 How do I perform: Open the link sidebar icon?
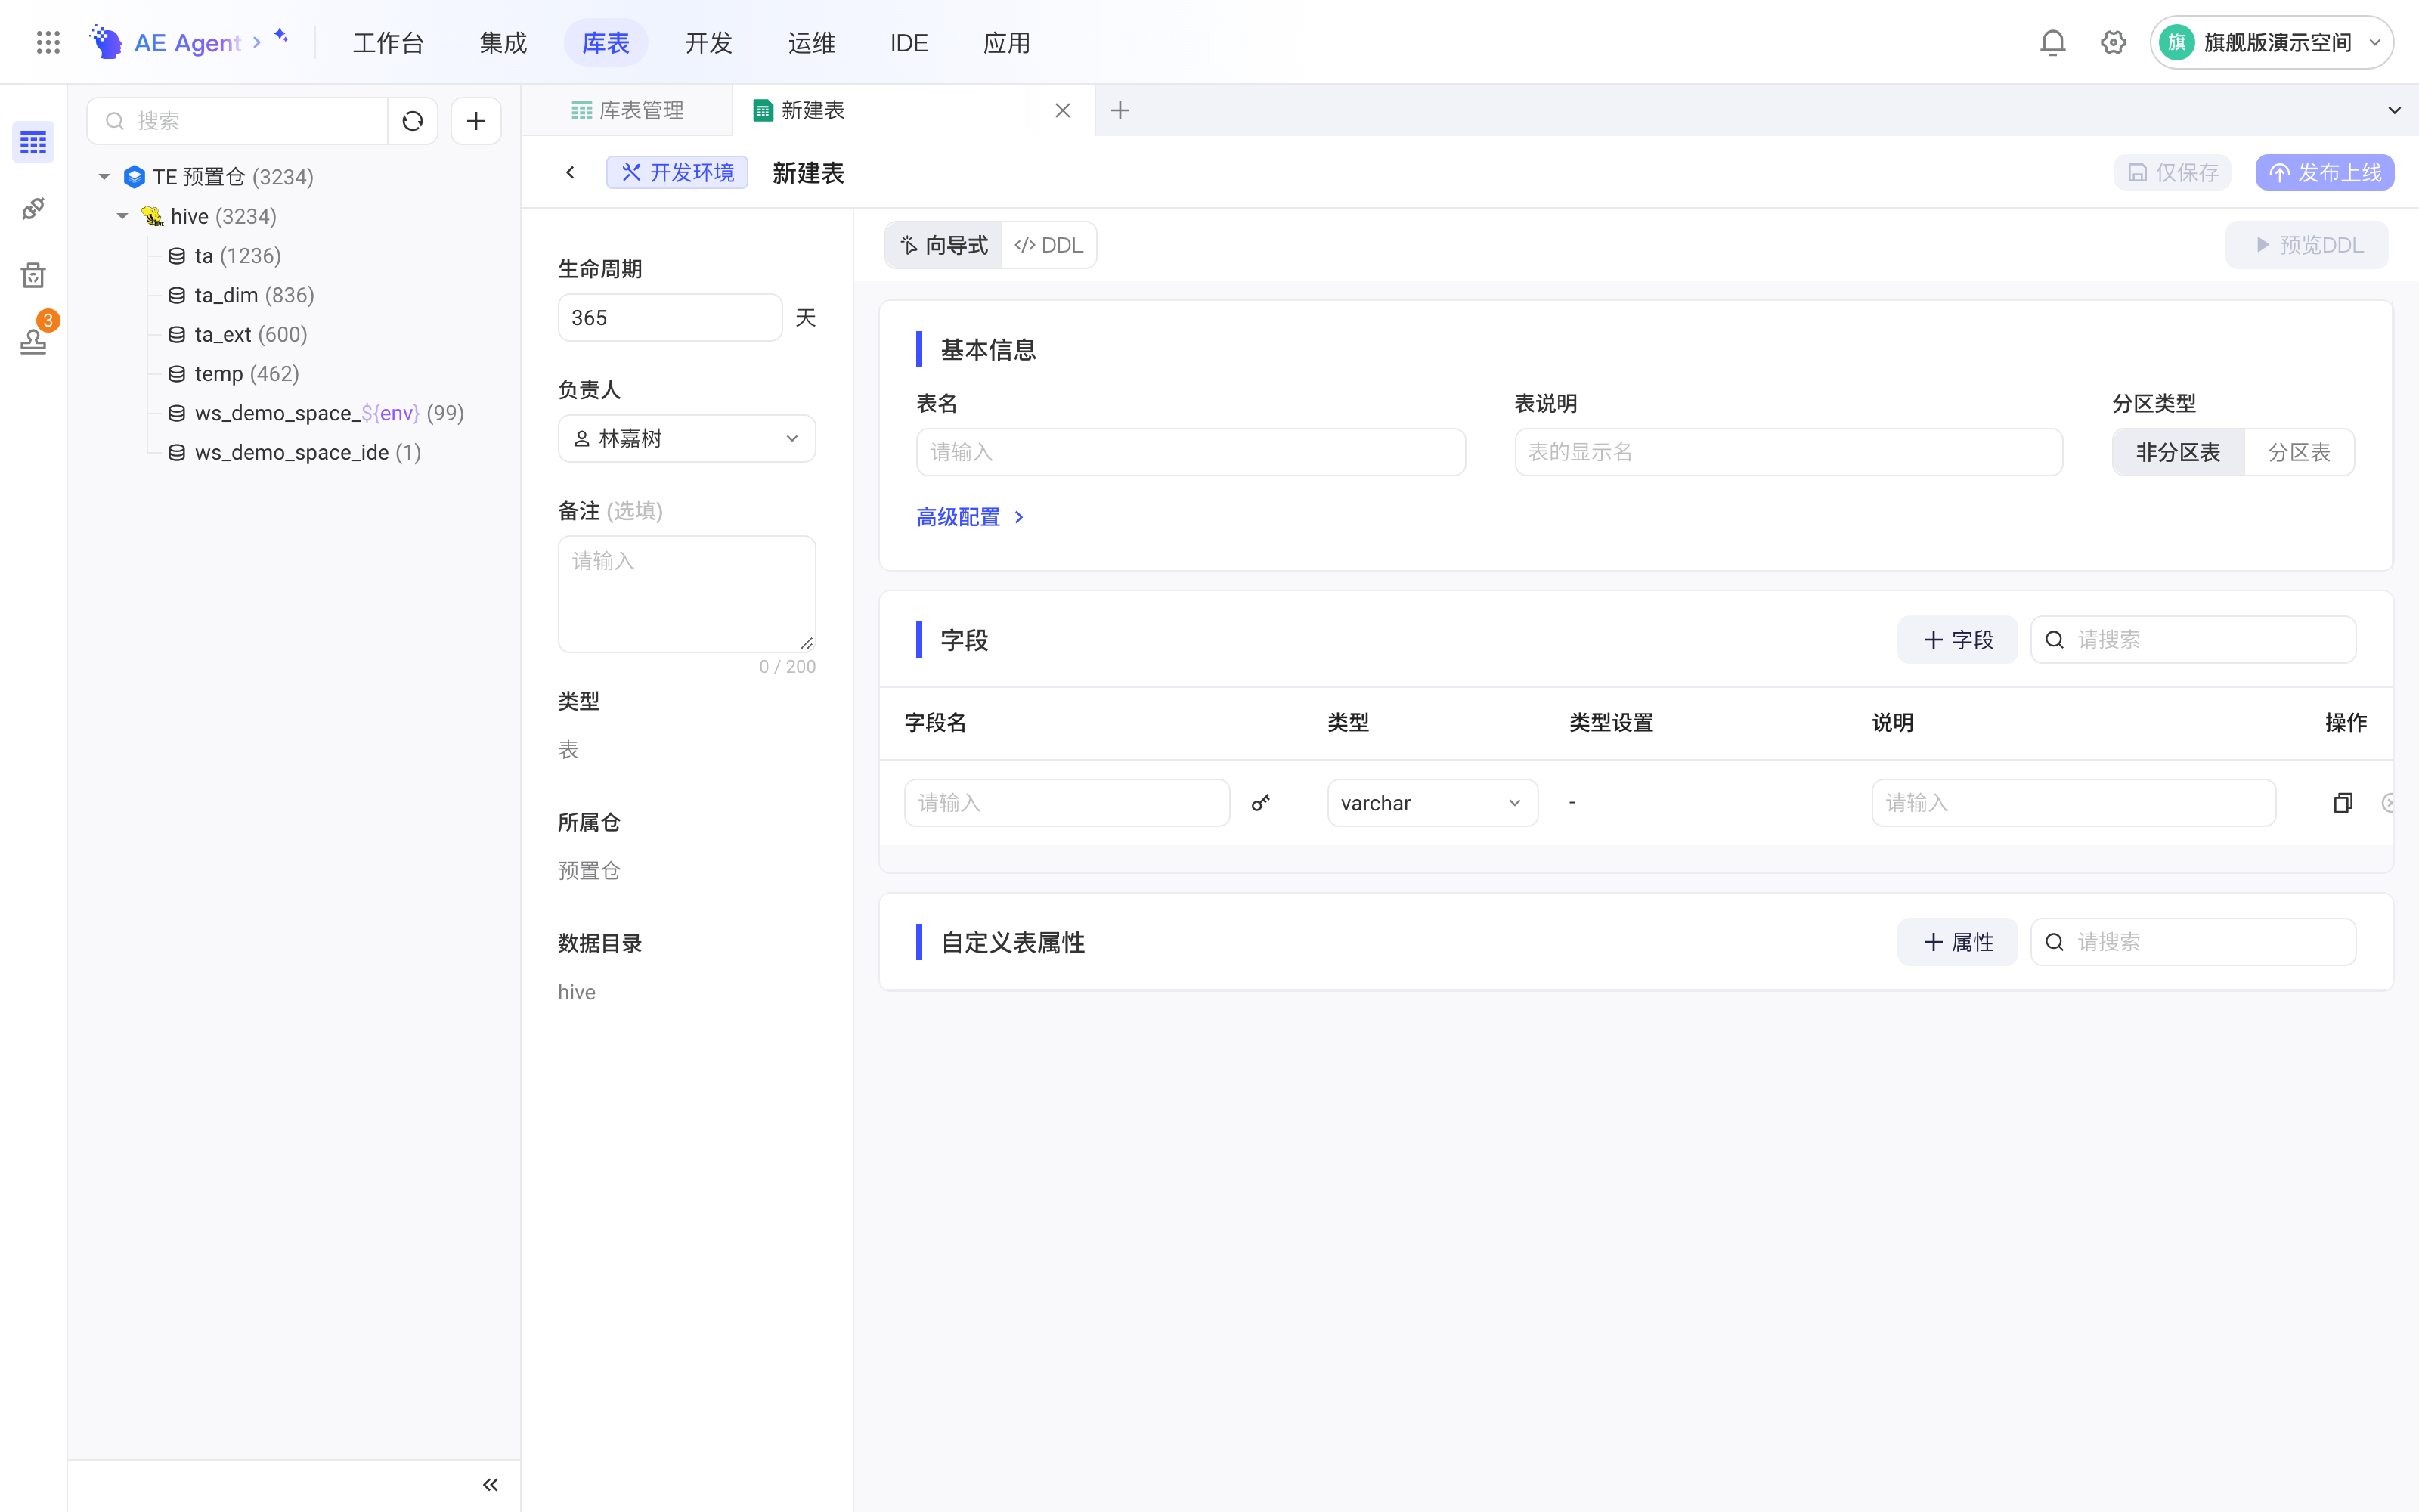[33, 208]
